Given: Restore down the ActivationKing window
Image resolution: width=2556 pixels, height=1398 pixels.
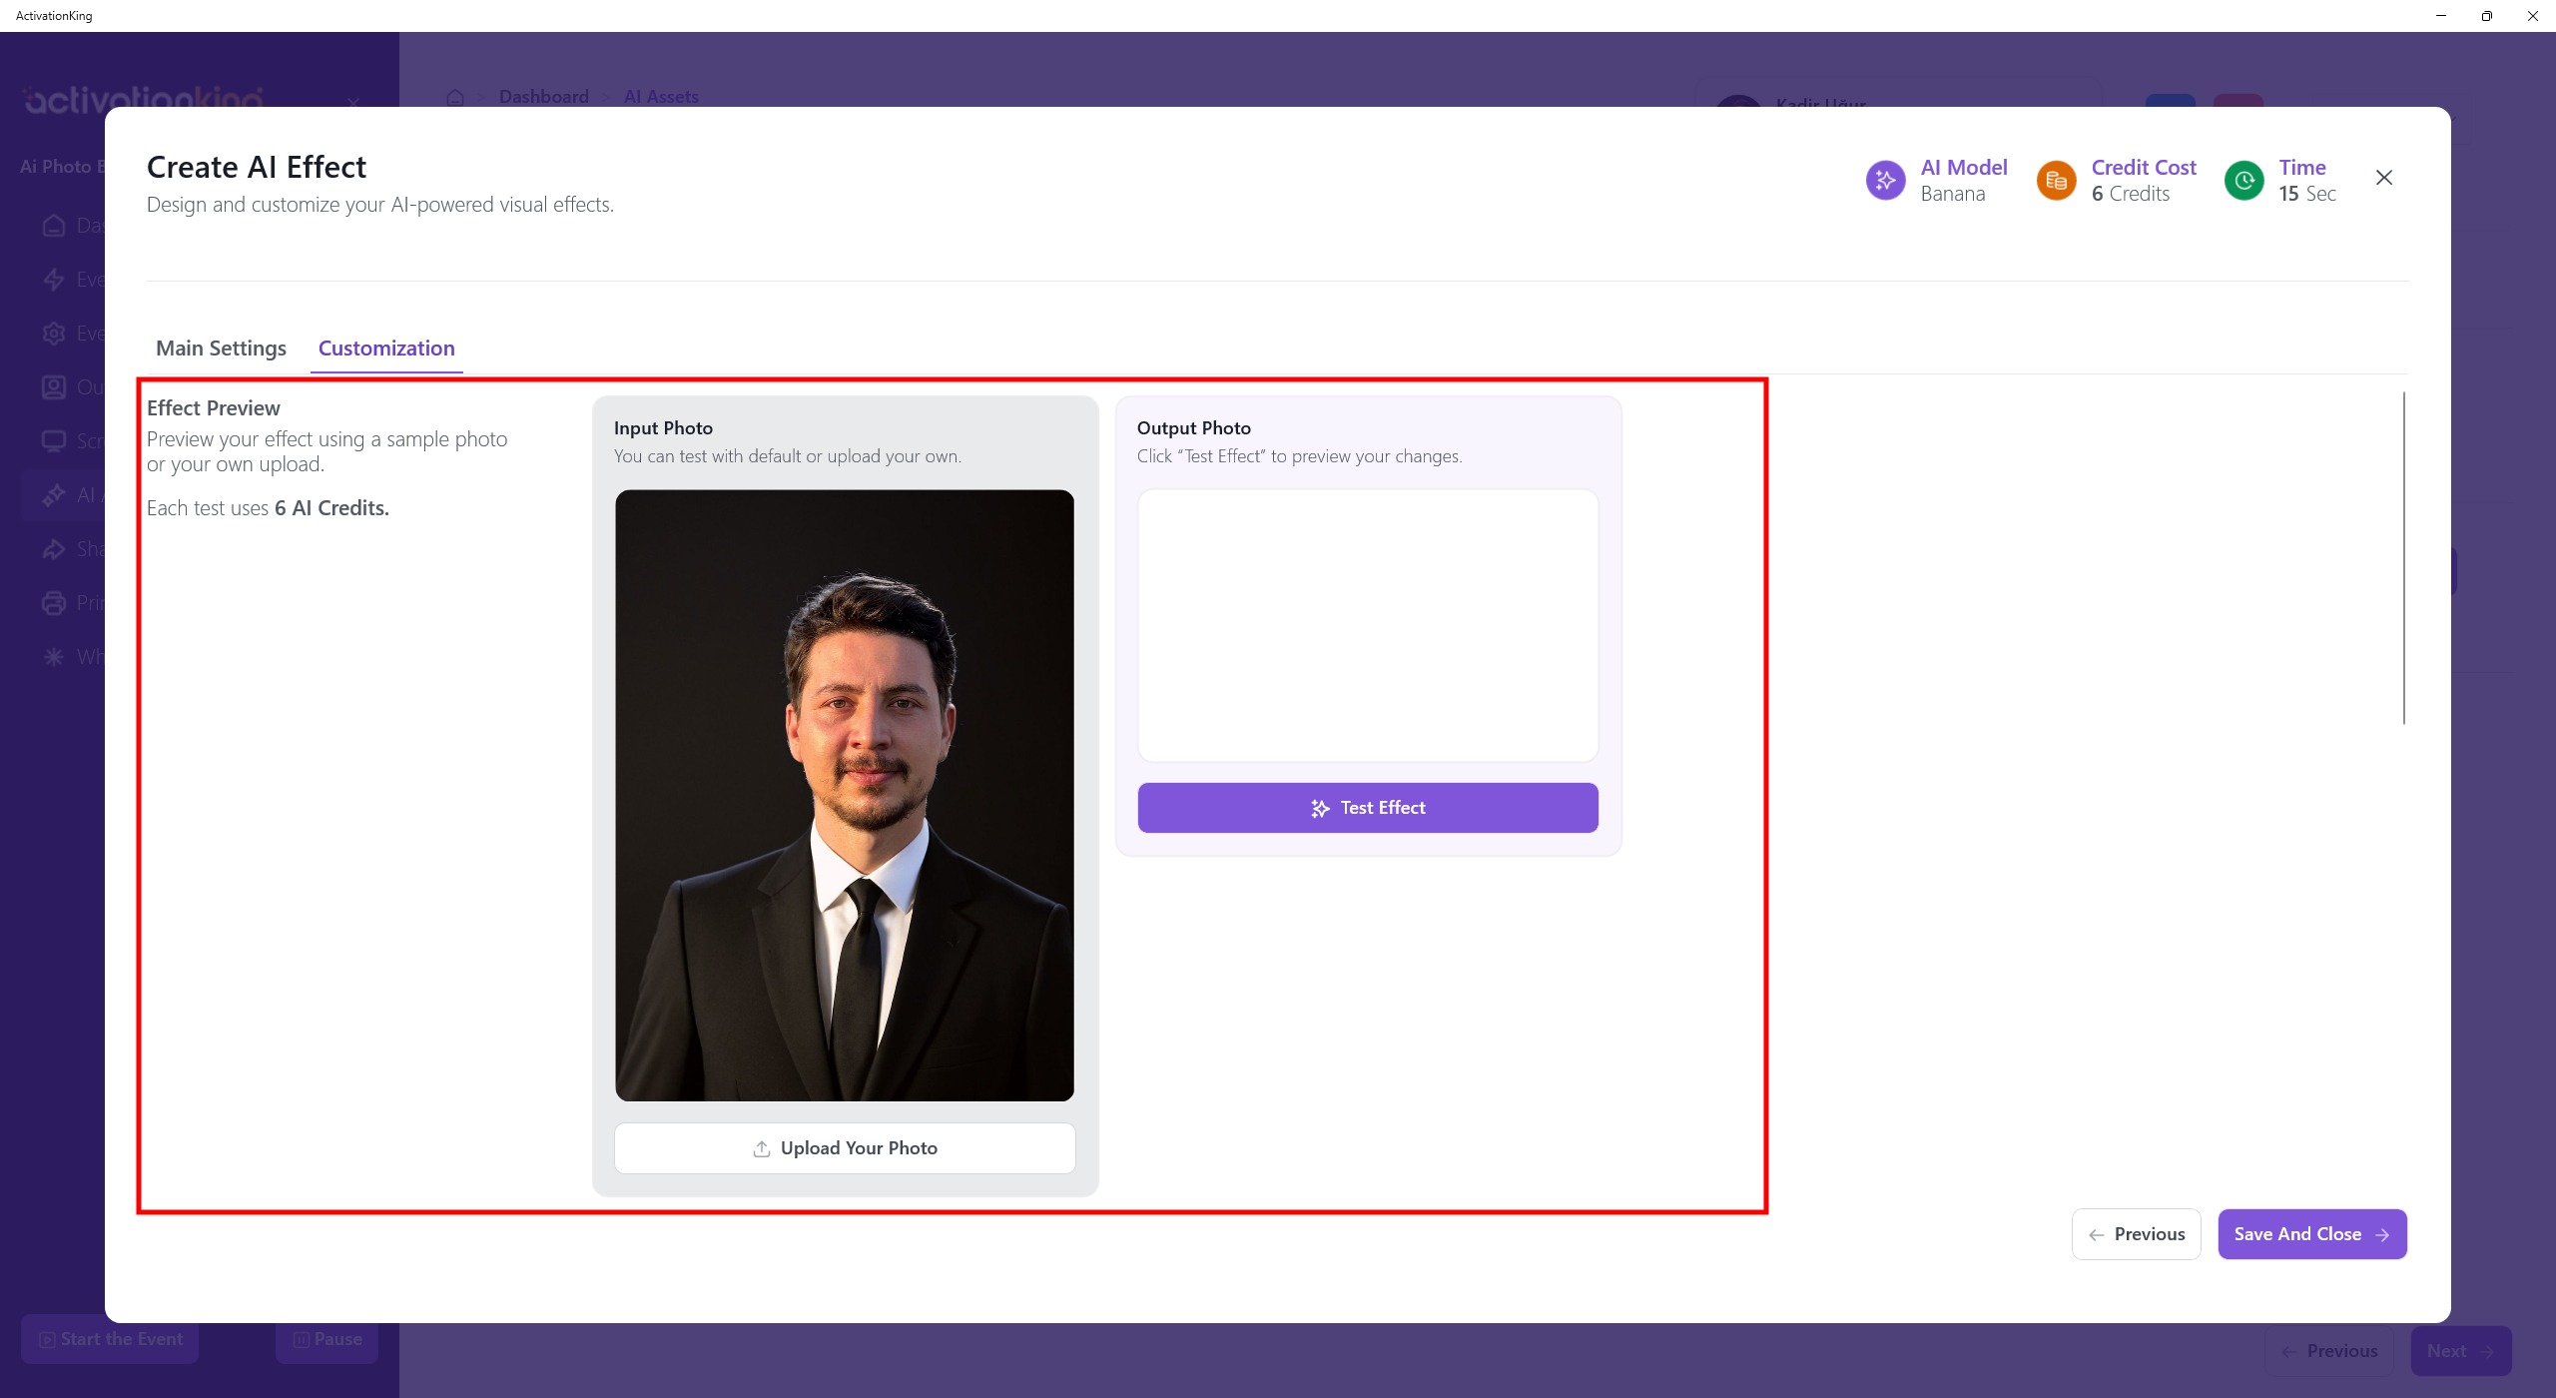Looking at the screenshot, I should click(2486, 16).
